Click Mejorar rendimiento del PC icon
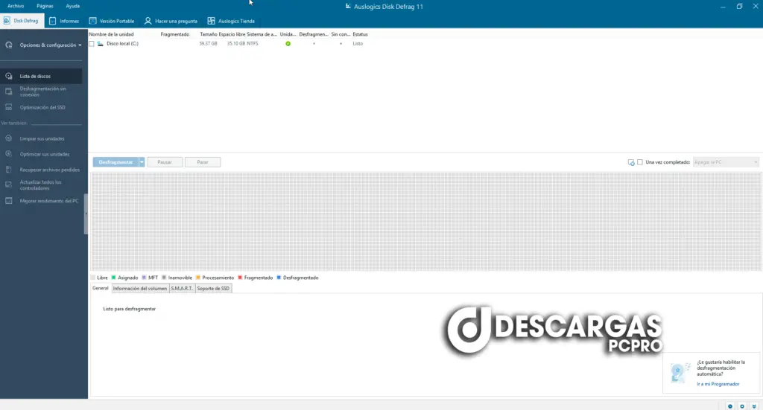The height and width of the screenshot is (410, 763). [9, 201]
